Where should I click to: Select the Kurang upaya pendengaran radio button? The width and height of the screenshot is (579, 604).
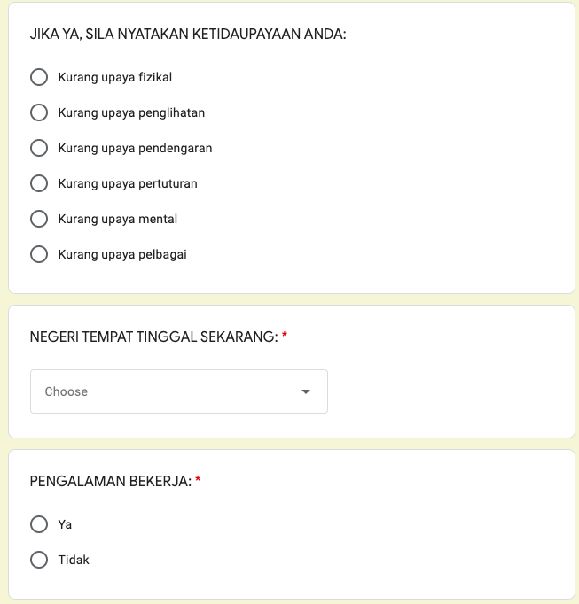tap(39, 148)
